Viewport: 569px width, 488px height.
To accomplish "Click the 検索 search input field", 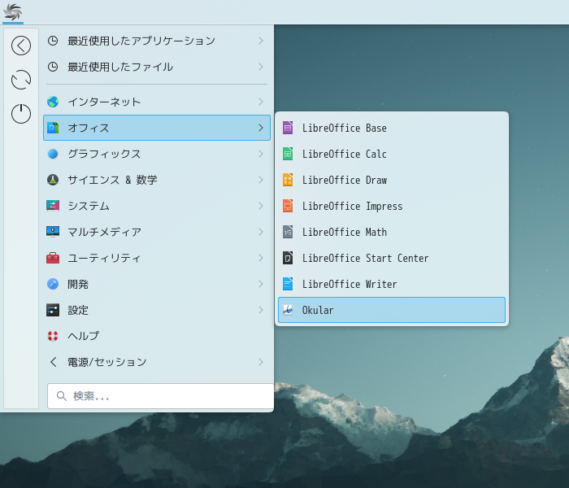I will pos(161,396).
